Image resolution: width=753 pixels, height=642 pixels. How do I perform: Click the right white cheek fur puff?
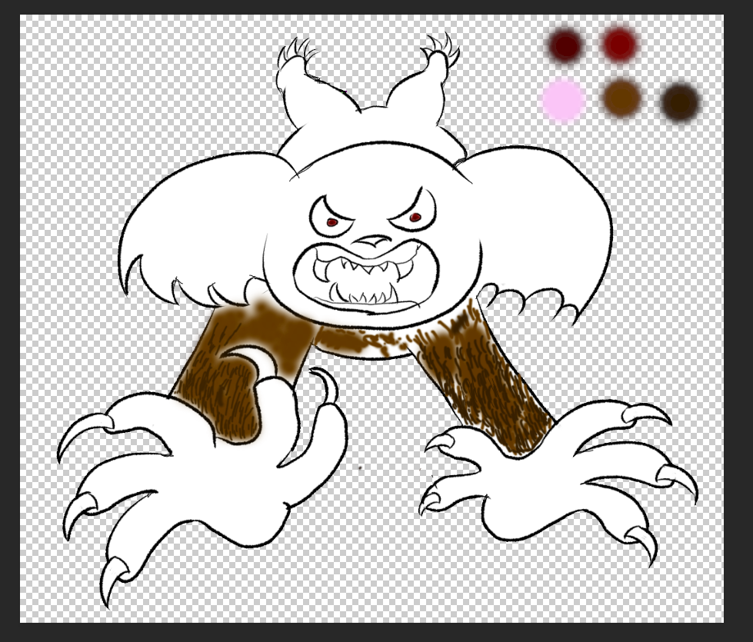[538, 223]
